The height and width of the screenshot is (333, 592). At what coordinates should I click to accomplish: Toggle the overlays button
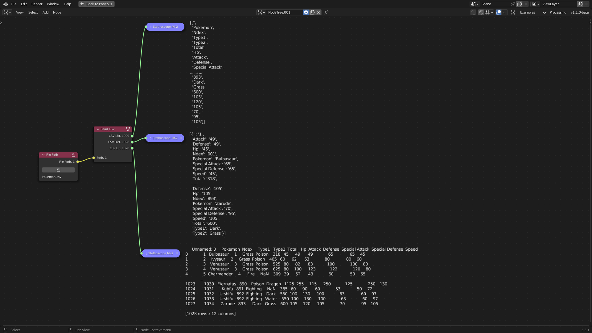(499, 12)
